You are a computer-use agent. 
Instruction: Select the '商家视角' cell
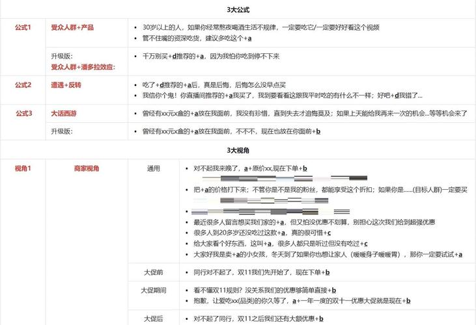tap(87, 168)
